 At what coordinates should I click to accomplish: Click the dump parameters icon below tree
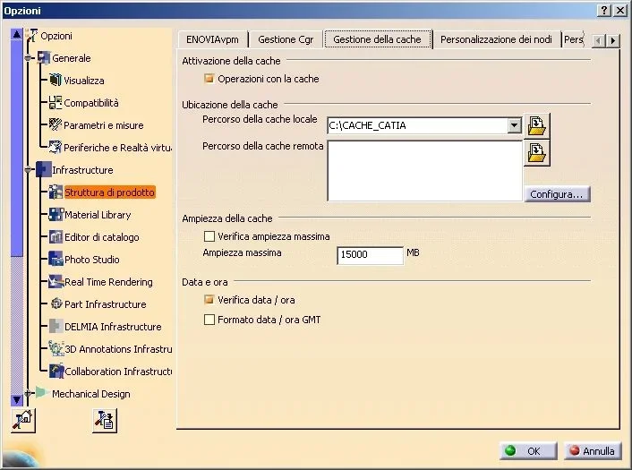tap(105, 421)
